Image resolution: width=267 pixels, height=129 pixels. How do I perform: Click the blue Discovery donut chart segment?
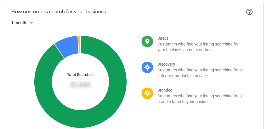pyautogui.click(x=67, y=47)
